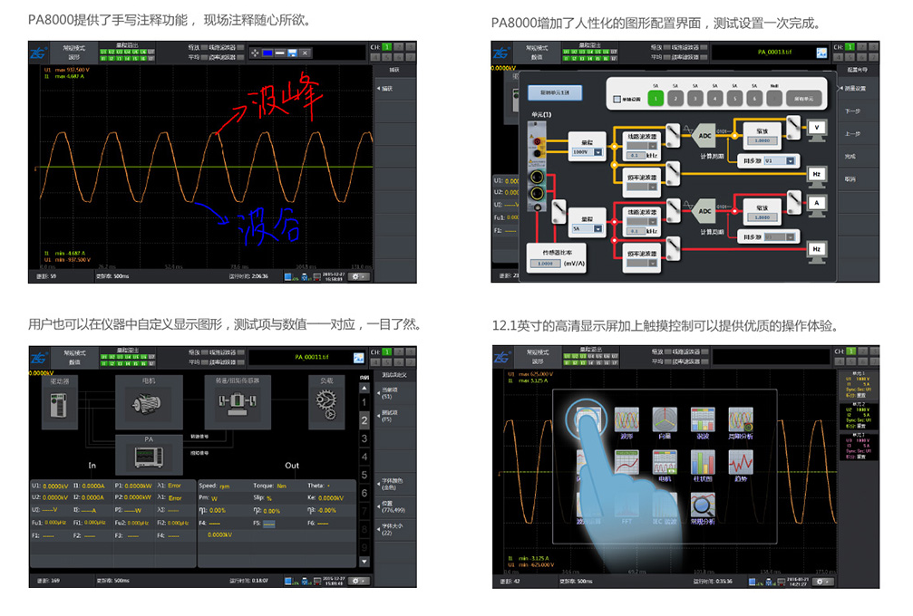Close the annotation toolbar with X
913x616 pixels.
coord(306,53)
